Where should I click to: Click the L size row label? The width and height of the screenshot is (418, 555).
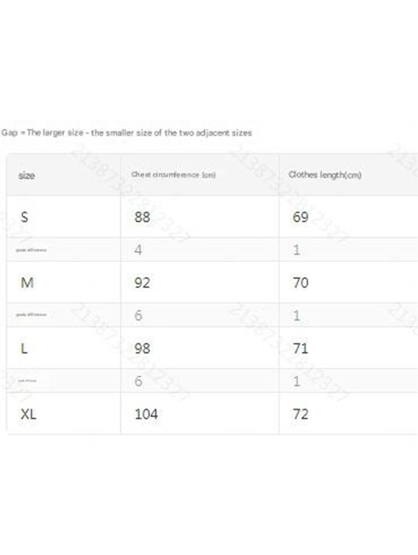point(24,348)
